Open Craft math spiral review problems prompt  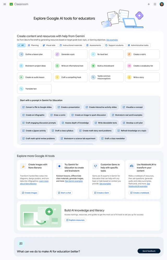coord(38,138)
